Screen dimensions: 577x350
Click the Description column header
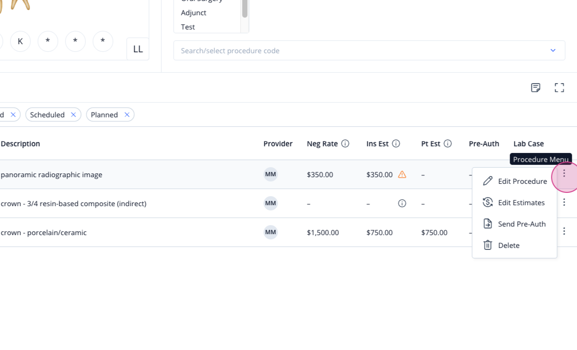[20, 143]
